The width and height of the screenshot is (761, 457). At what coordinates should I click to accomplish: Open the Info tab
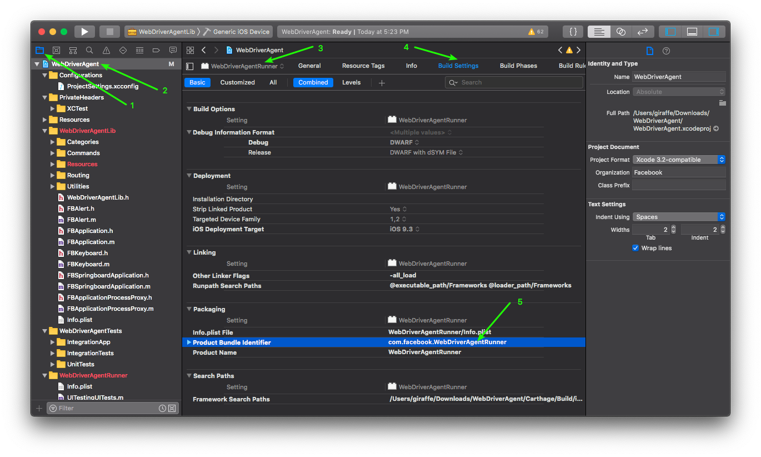[x=412, y=66]
